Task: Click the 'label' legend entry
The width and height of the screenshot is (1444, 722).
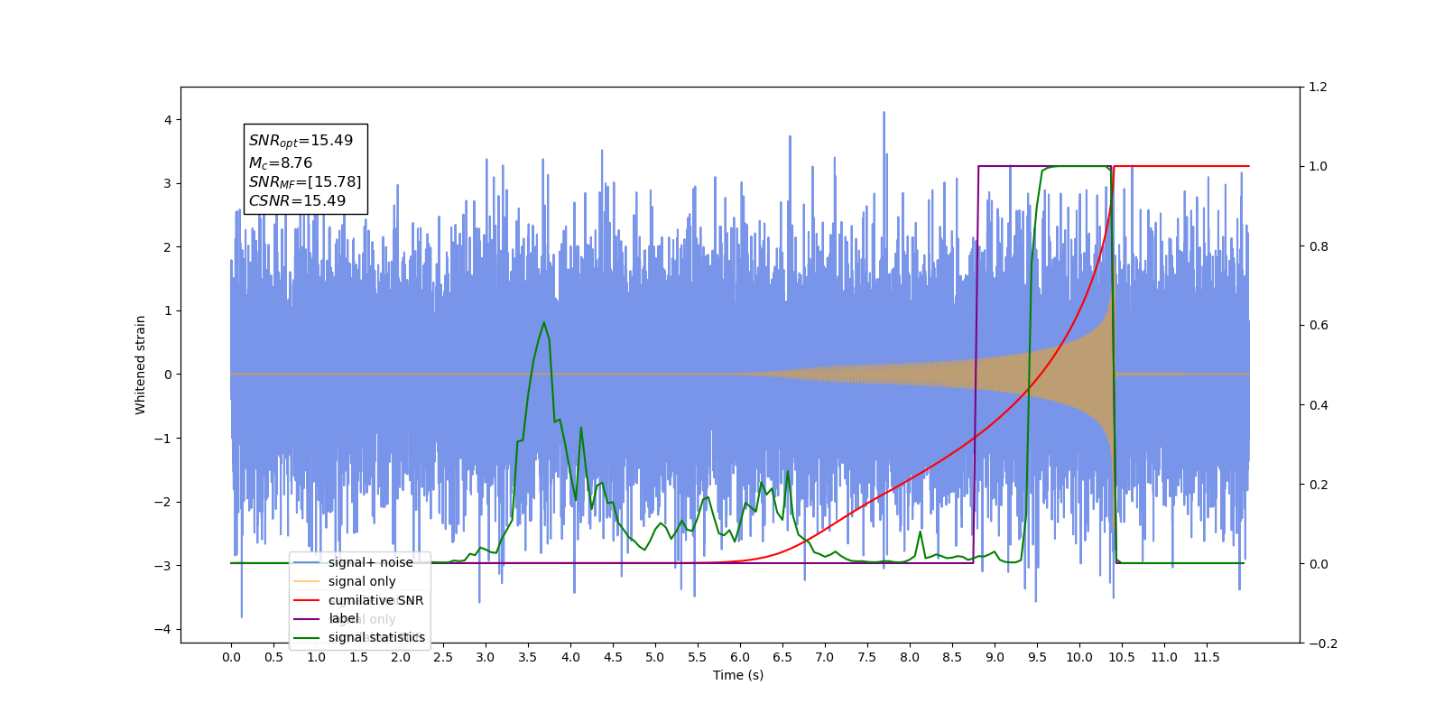Action: (343, 618)
